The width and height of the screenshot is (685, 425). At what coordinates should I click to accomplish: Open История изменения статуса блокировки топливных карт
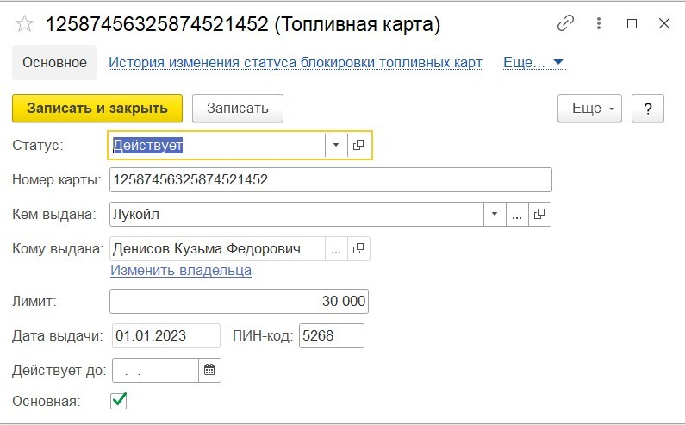coord(296,62)
